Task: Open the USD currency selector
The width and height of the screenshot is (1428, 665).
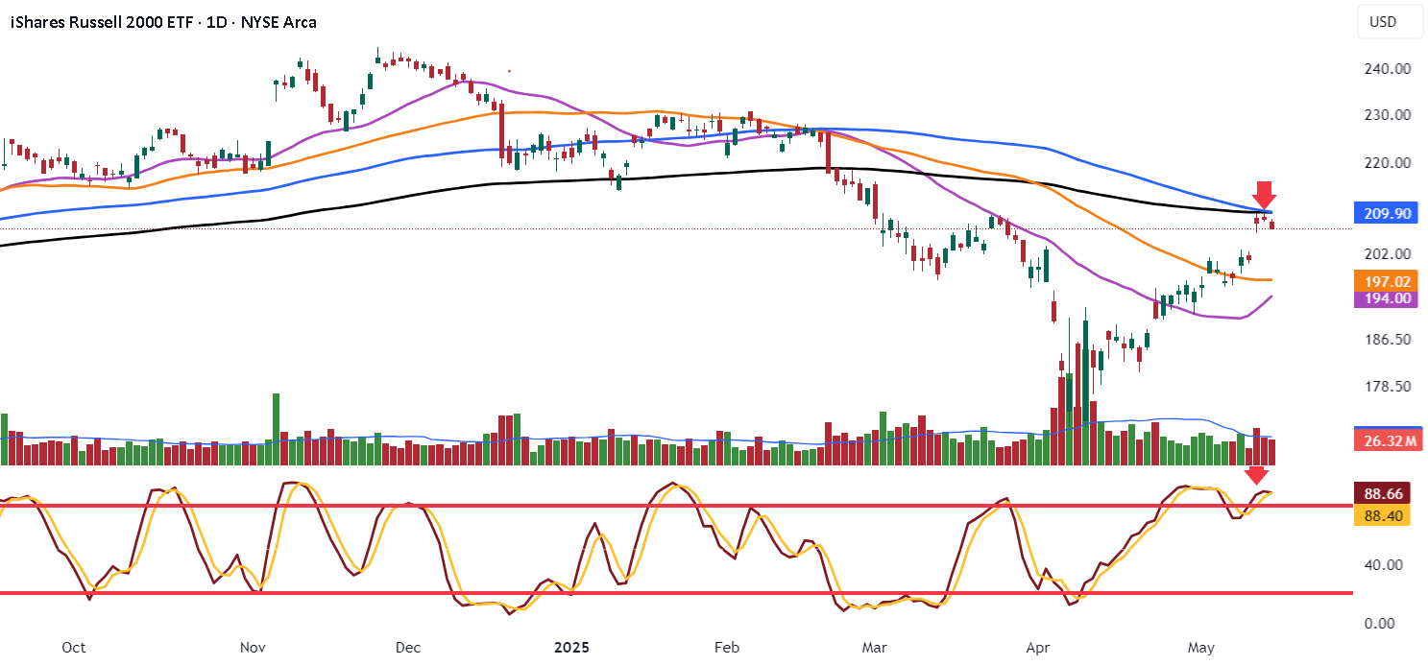Action: tap(1383, 21)
